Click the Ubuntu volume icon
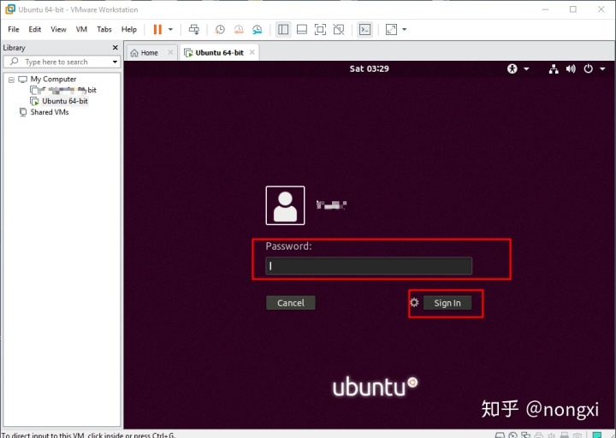Viewport: 616px width, 438px height. tap(571, 69)
